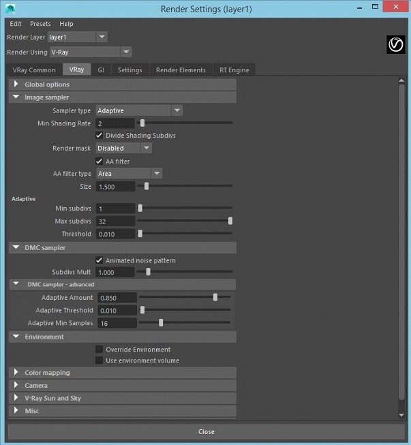Expand the Color mapping section

point(123,373)
